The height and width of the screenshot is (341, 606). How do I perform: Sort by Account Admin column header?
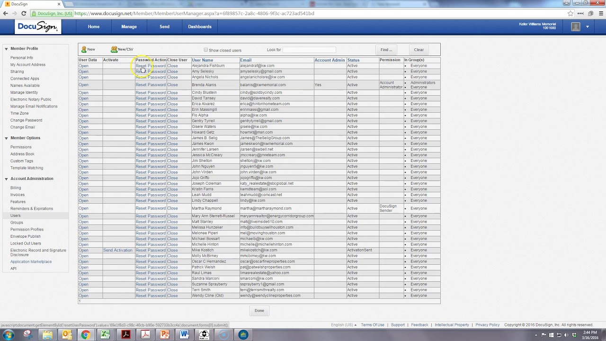click(330, 60)
